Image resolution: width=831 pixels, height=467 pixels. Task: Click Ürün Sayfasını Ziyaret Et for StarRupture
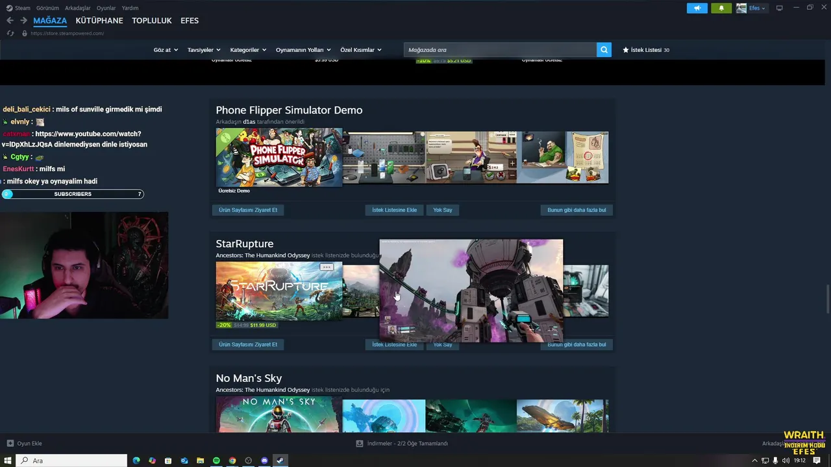(x=248, y=344)
